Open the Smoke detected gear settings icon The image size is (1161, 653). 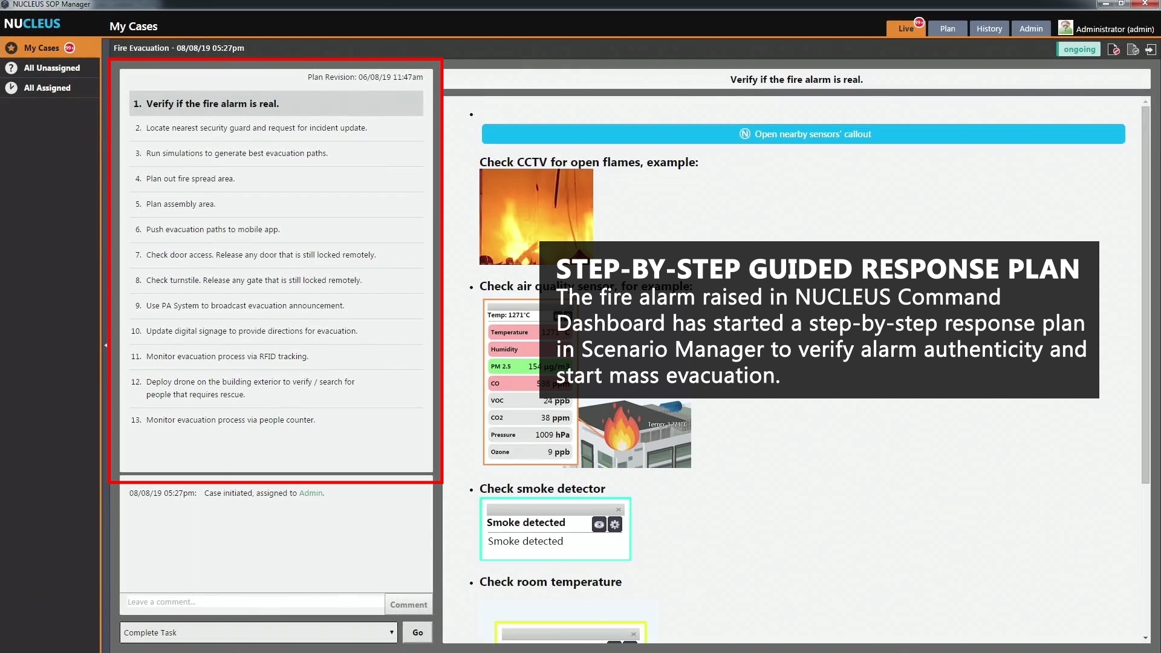pyautogui.click(x=615, y=524)
